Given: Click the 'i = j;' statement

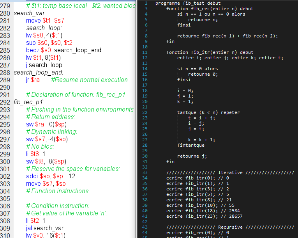Looking at the screenshot, I should [196, 124].
